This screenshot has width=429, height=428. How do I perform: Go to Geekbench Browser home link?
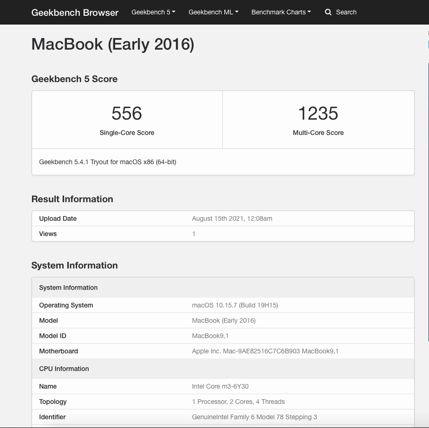[x=75, y=13]
